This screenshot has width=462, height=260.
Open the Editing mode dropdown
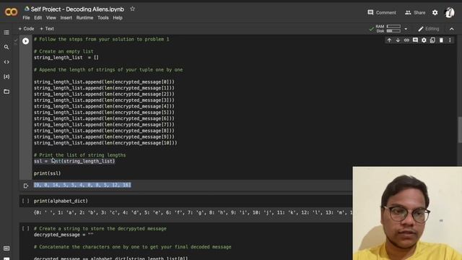(x=428, y=29)
